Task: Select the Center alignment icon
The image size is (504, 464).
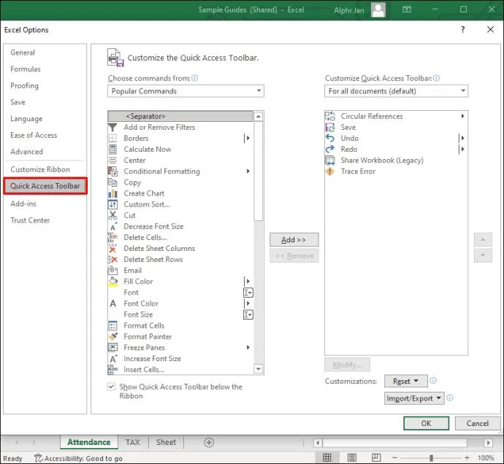Action: [x=112, y=161]
